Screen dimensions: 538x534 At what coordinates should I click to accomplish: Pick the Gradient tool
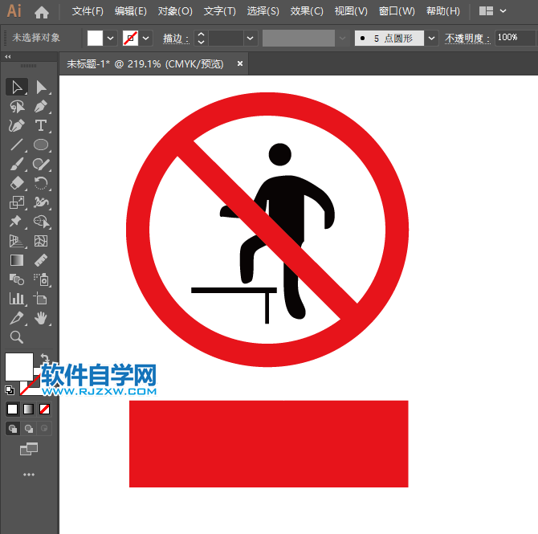point(17,260)
